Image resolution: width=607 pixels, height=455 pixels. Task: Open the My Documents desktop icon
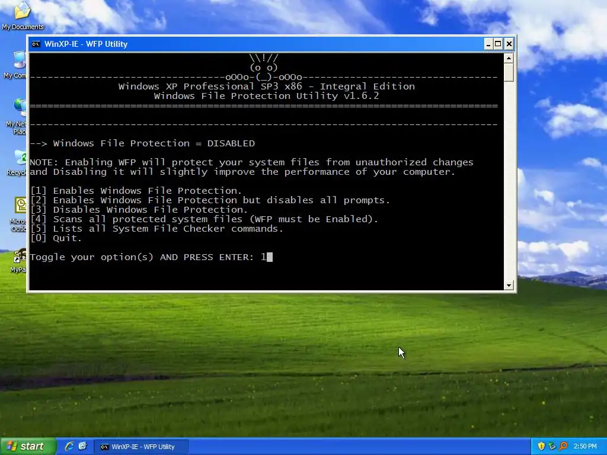(x=23, y=15)
